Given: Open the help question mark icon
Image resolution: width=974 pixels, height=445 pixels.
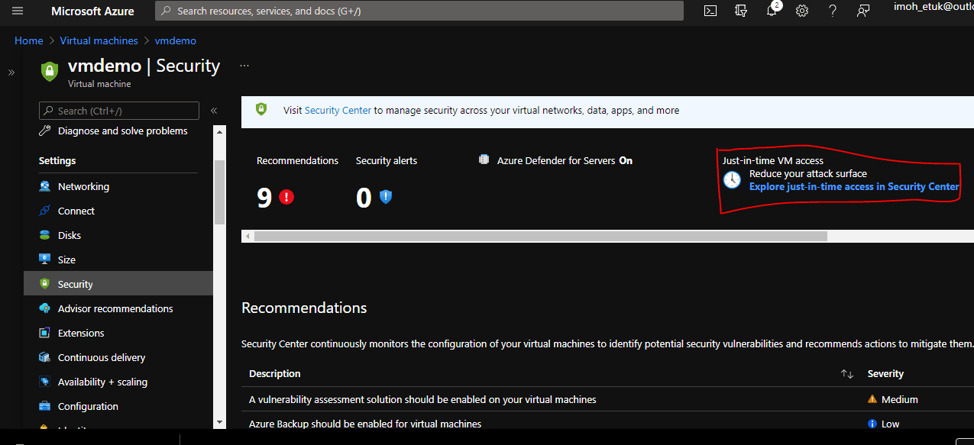Looking at the screenshot, I should tap(833, 11).
